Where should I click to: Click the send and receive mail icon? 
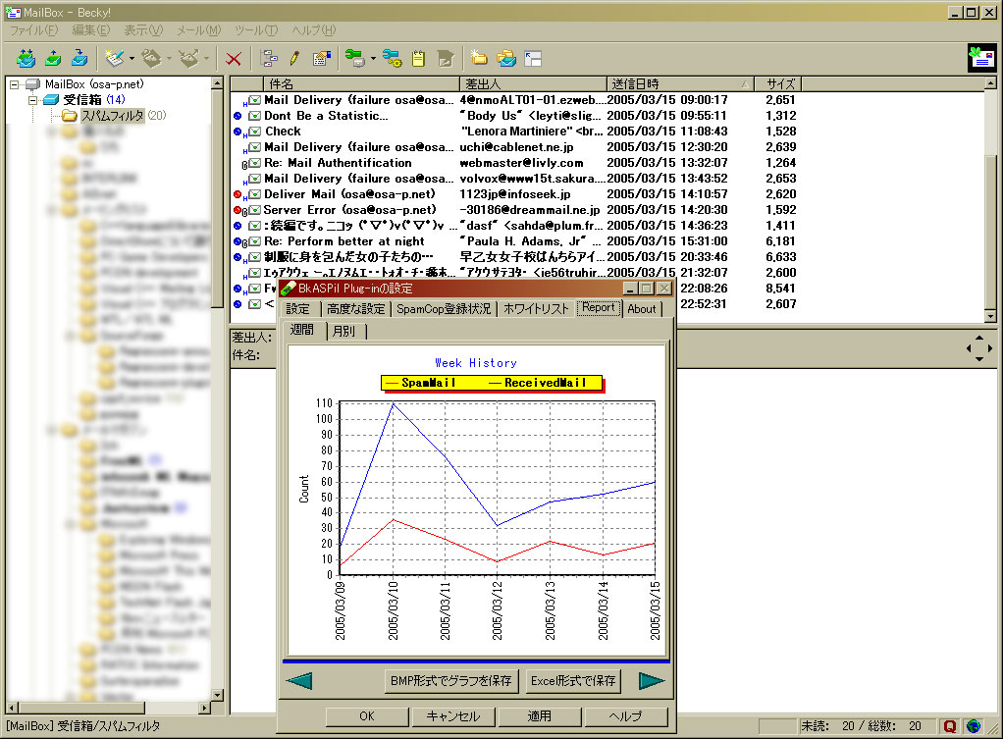tap(26, 58)
